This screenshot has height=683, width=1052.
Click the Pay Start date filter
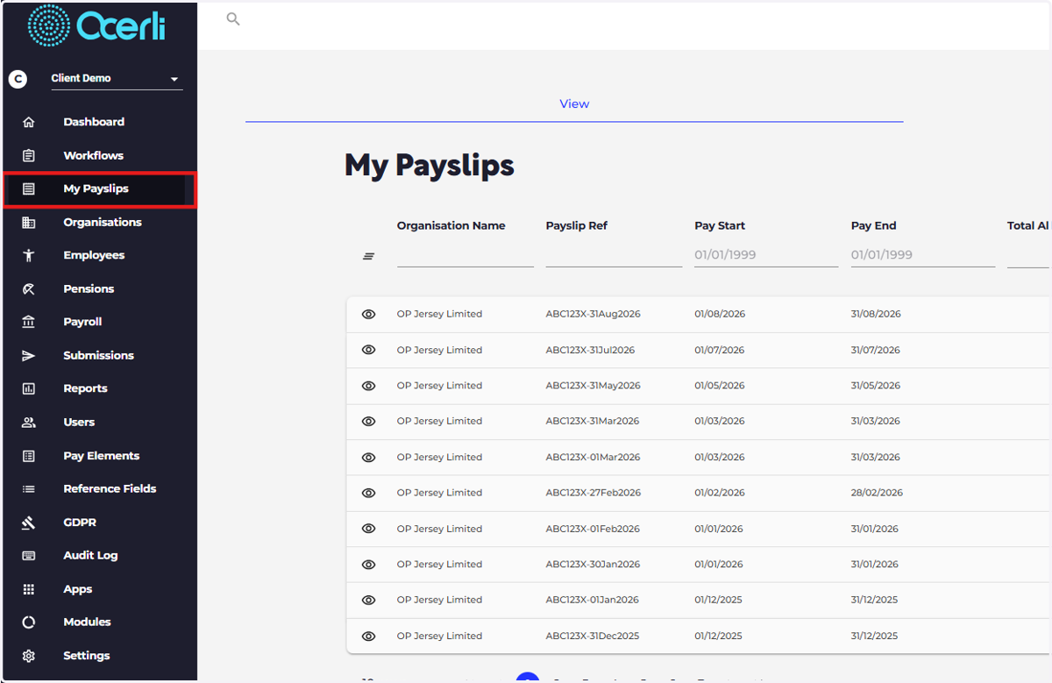[x=766, y=255]
